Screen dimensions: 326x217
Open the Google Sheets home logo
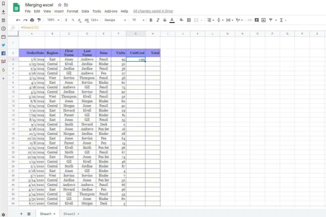[16, 8]
